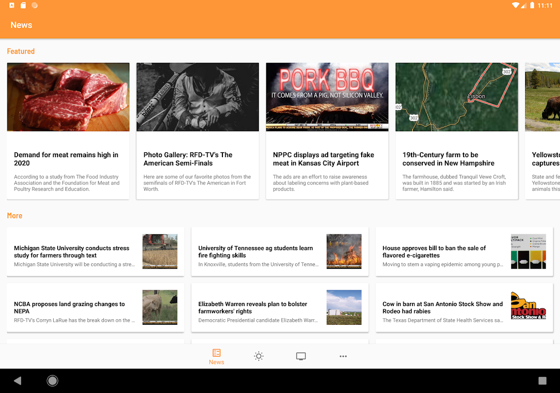Screen dimensions: 560x393
Task: Click 'Moving to stem a vaping epidemic' snippet
Action: (x=443, y=265)
